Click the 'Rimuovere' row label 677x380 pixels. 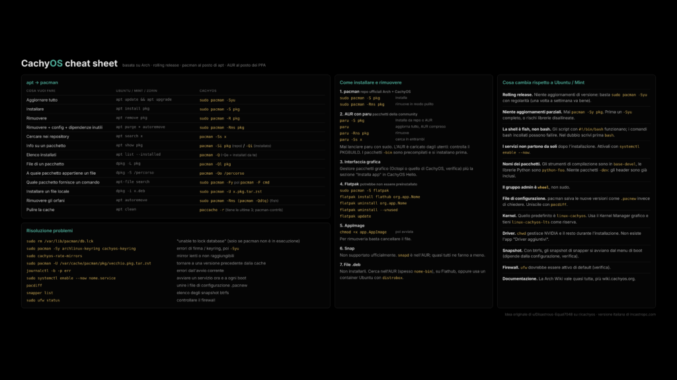[36, 118]
